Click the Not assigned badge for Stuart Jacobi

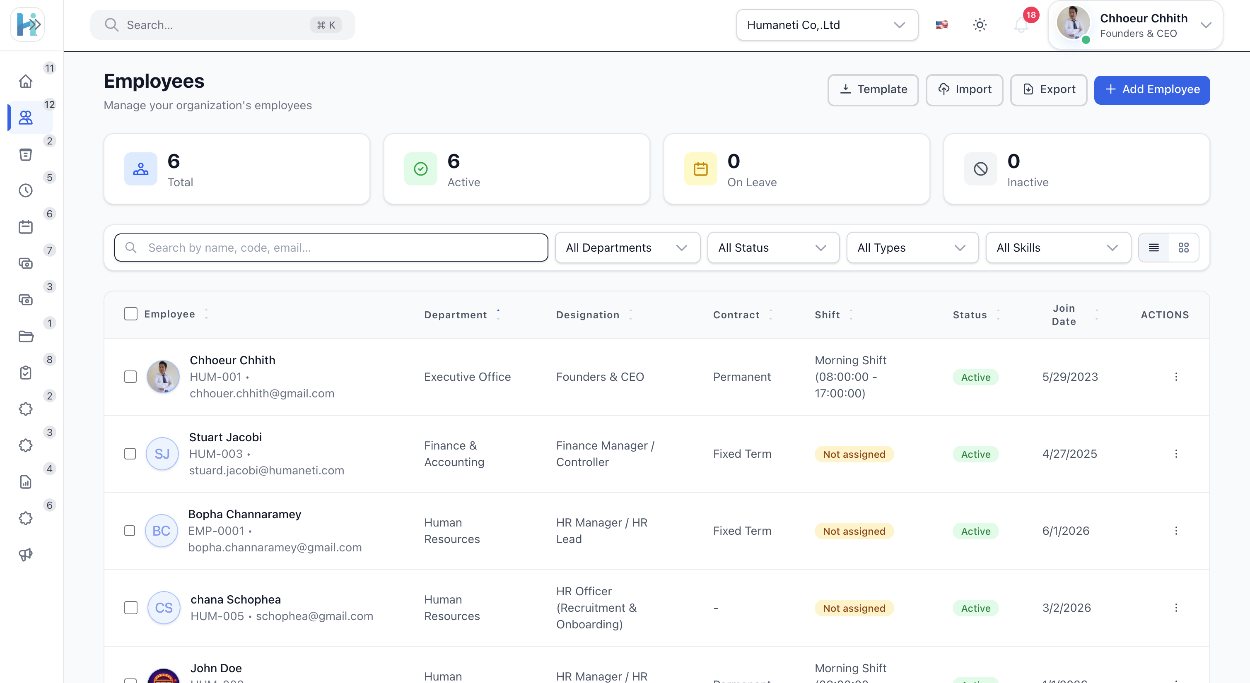854,454
